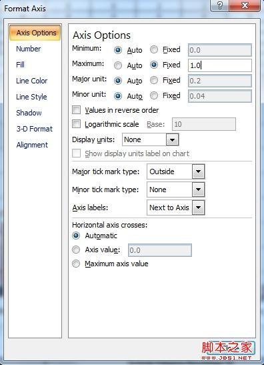Click the Maximum value input field
This screenshot has width=264, height=365.
coord(220,65)
